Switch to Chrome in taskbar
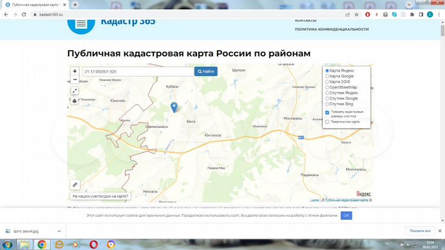The width and height of the screenshot is (445, 250). point(42,244)
